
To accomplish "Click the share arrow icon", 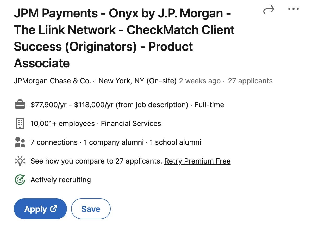I will tap(269, 10).
